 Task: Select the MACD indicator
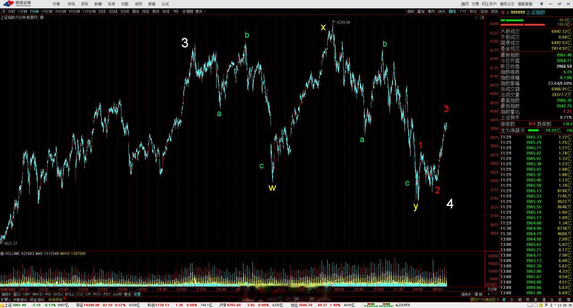point(38,294)
